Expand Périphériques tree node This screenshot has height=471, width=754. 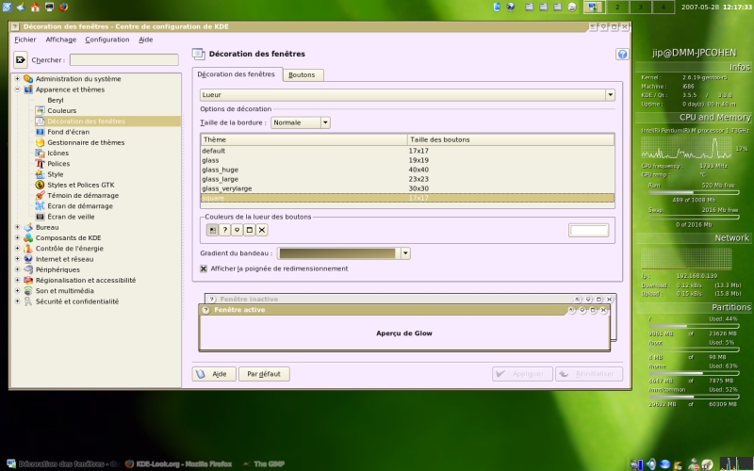coord(17,269)
